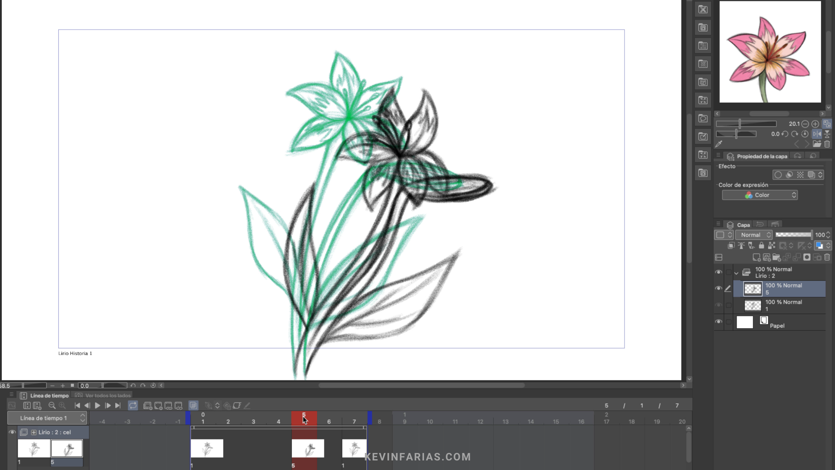Select frame 3 on timeline ruler
Screen dimensions: 835x470
(253, 422)
